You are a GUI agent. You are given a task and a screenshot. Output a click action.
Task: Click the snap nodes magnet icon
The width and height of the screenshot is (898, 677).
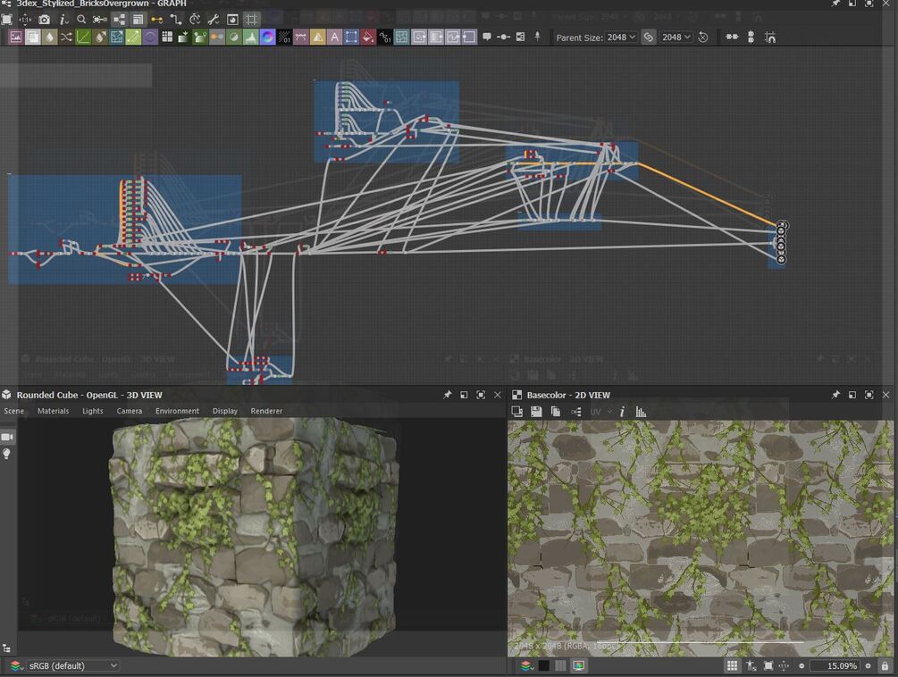click(770, 38)
